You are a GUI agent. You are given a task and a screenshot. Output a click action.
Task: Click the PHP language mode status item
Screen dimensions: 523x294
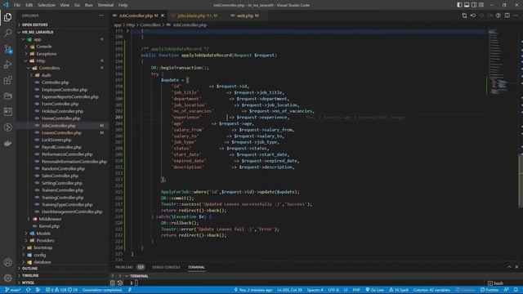[356, 290]
